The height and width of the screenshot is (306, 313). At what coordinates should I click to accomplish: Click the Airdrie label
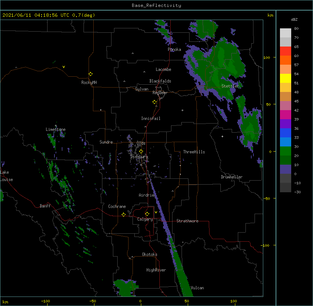click(147, 195)
